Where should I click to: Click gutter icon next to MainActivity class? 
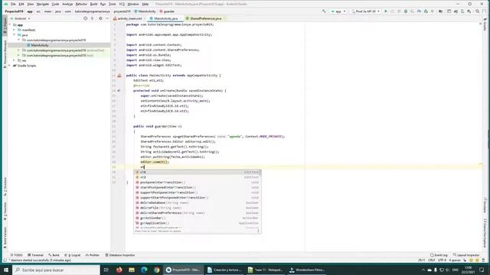(x=119, y=75)
